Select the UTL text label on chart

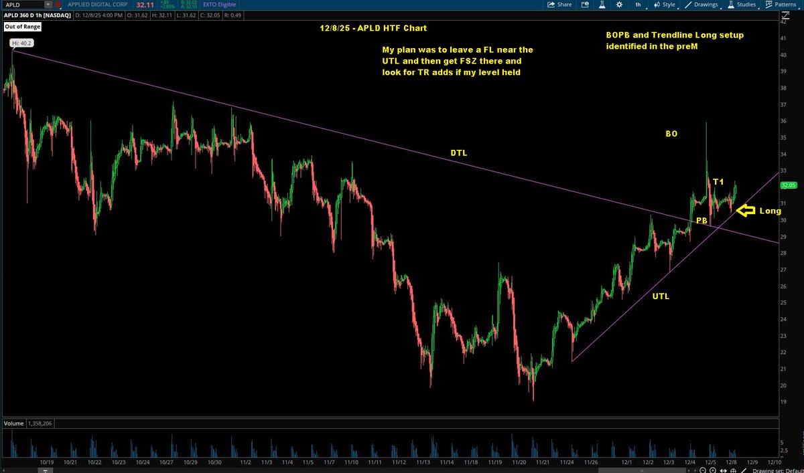(x=661, y=295)
